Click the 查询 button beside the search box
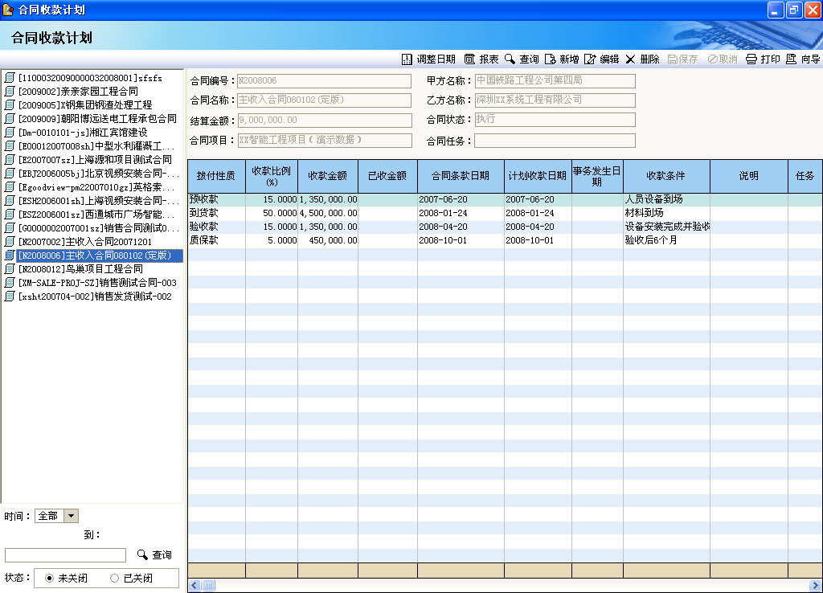Image resolution: width=823 pixels, height=593 pixels. [154, 554]
